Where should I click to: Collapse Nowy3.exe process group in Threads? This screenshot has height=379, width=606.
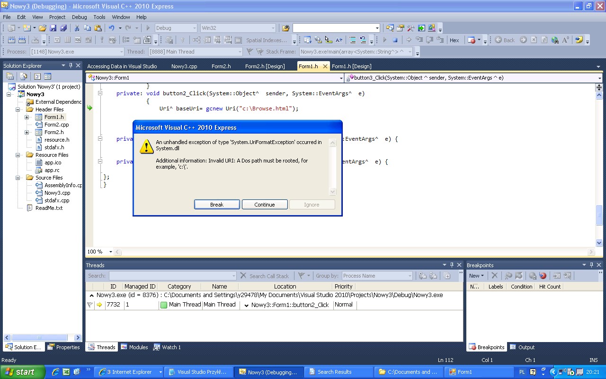coord(91,295)
